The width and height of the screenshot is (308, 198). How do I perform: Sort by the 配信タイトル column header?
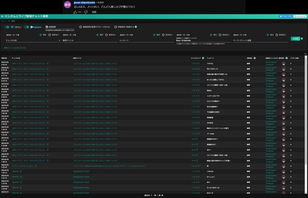(77, 58)
